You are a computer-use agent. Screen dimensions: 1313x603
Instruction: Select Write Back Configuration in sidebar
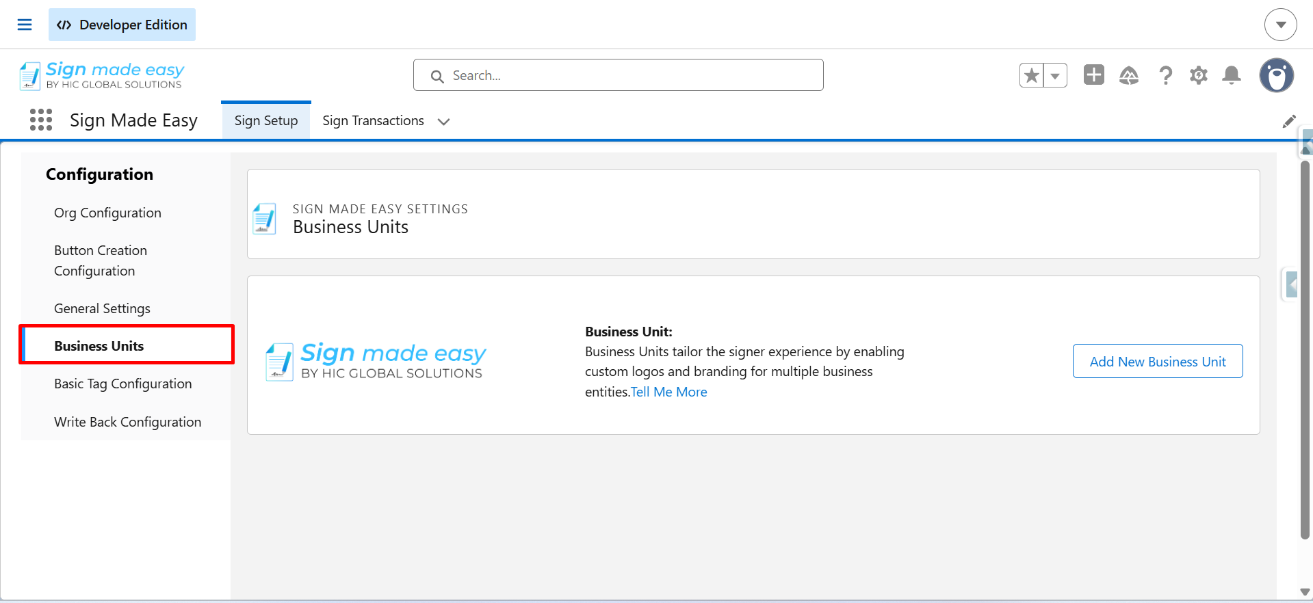(127, 422)
